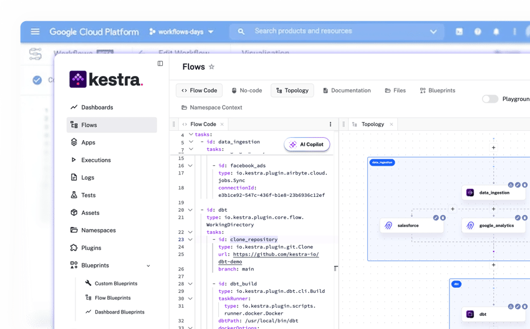Image resolution: width=530 pixels, height=329 pixels.
Task: Open the Flow Code panel options menu
Action: pyautogui.click(x=330, y=124)
